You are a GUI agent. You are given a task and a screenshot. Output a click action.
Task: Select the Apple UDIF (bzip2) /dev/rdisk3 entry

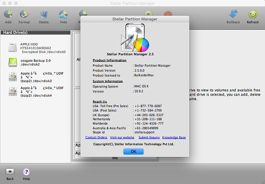pos(36,77)
